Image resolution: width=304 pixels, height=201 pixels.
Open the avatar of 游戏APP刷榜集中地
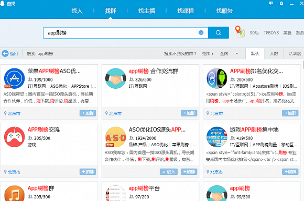pos(217,137)
